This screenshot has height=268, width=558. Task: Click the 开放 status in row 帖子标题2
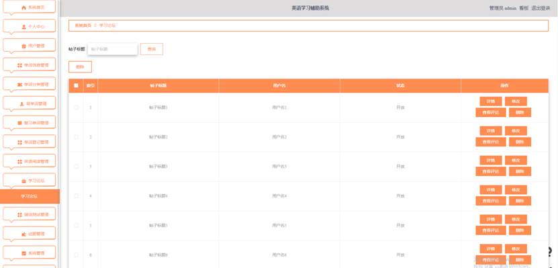[x=400, y=137]
